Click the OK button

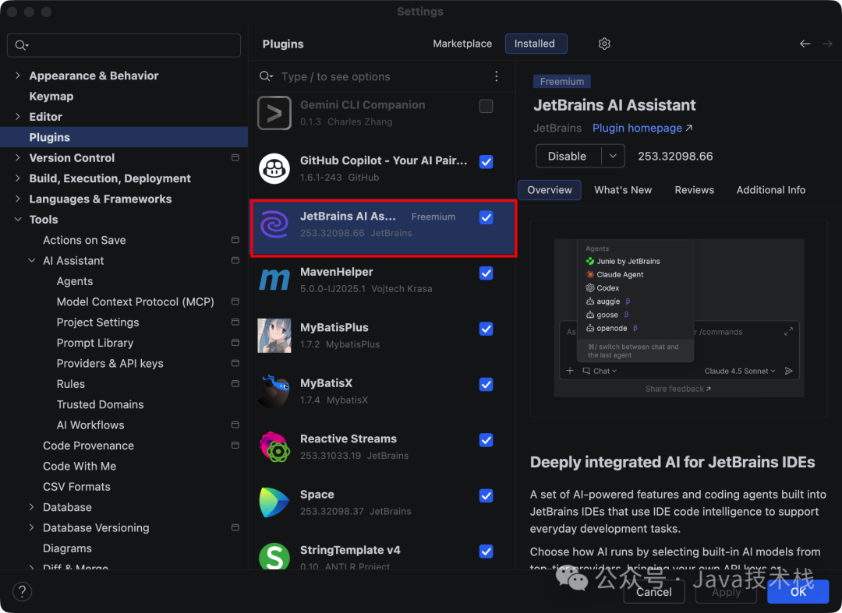click(798, 592)
